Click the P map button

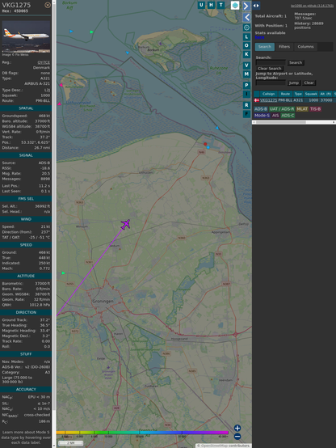click(246, 85)
